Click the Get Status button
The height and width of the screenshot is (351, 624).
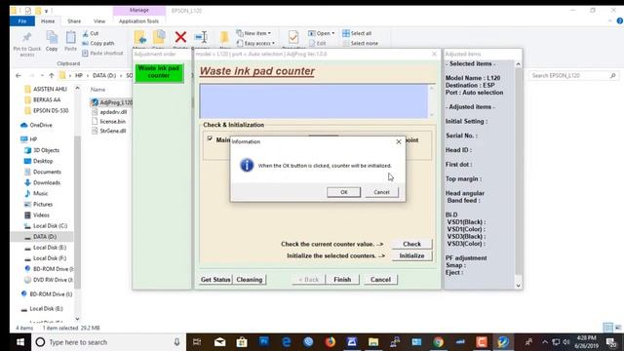coord(215,280)
